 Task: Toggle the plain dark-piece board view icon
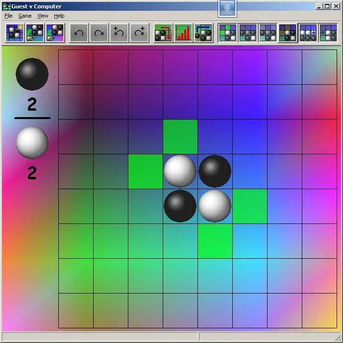pos(247,33)
